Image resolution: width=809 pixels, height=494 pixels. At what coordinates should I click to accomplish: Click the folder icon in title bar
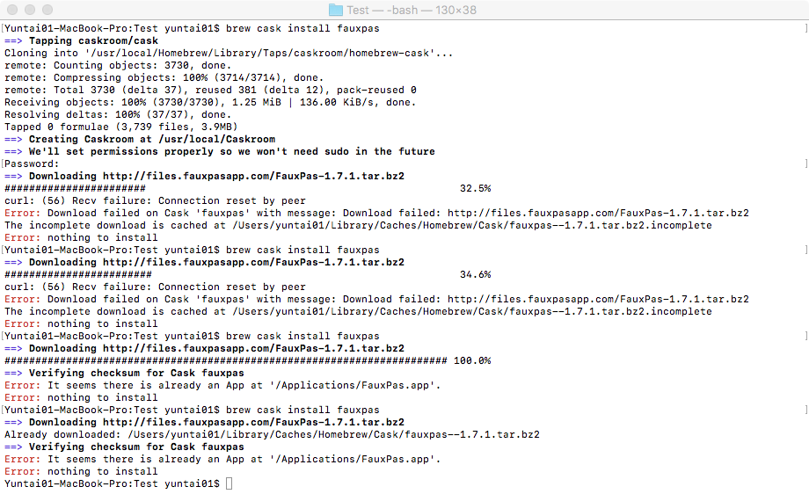[x=336, y=10]
